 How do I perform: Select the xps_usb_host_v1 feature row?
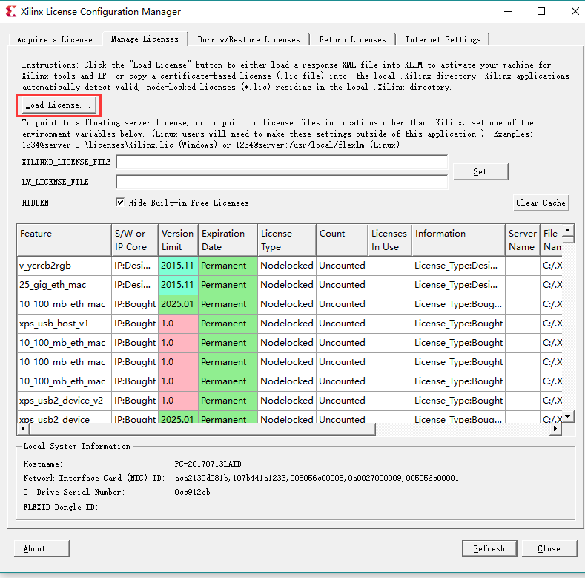tap(289, 324)
